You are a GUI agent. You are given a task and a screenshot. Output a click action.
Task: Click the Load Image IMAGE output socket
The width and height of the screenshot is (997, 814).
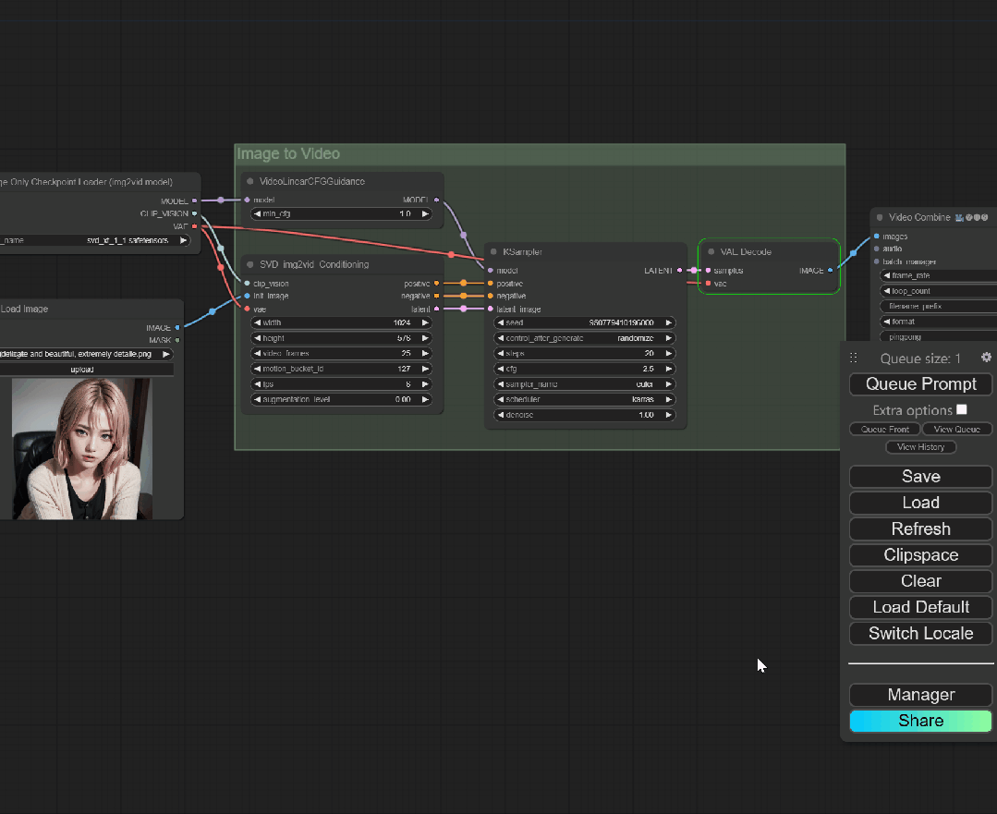[177, 327]
